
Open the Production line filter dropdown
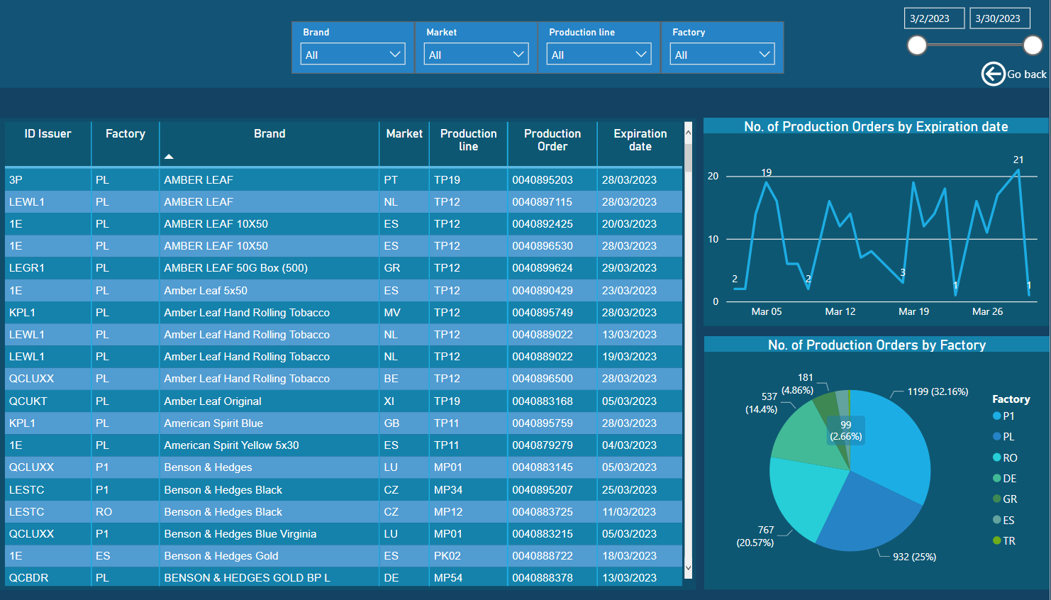599,55
